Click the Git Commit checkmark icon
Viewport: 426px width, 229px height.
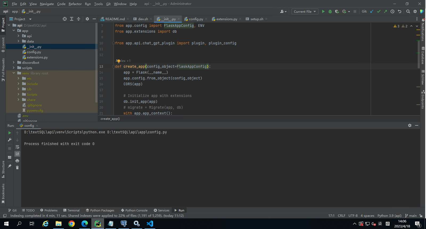click(x=379, y=11)
